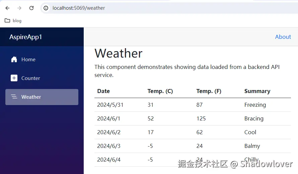The height and width of the screenshot is (174, 298).
Task: Click the Temp. (F) column header
Action: pyautogui.click(x=209, y=91)
